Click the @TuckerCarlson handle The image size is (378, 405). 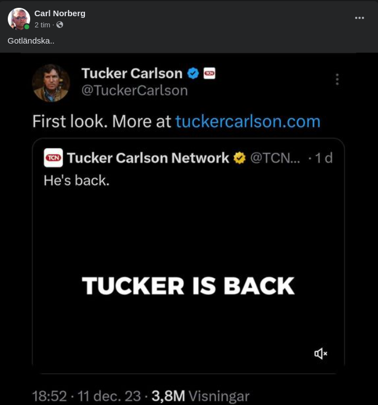coord(134,90)
